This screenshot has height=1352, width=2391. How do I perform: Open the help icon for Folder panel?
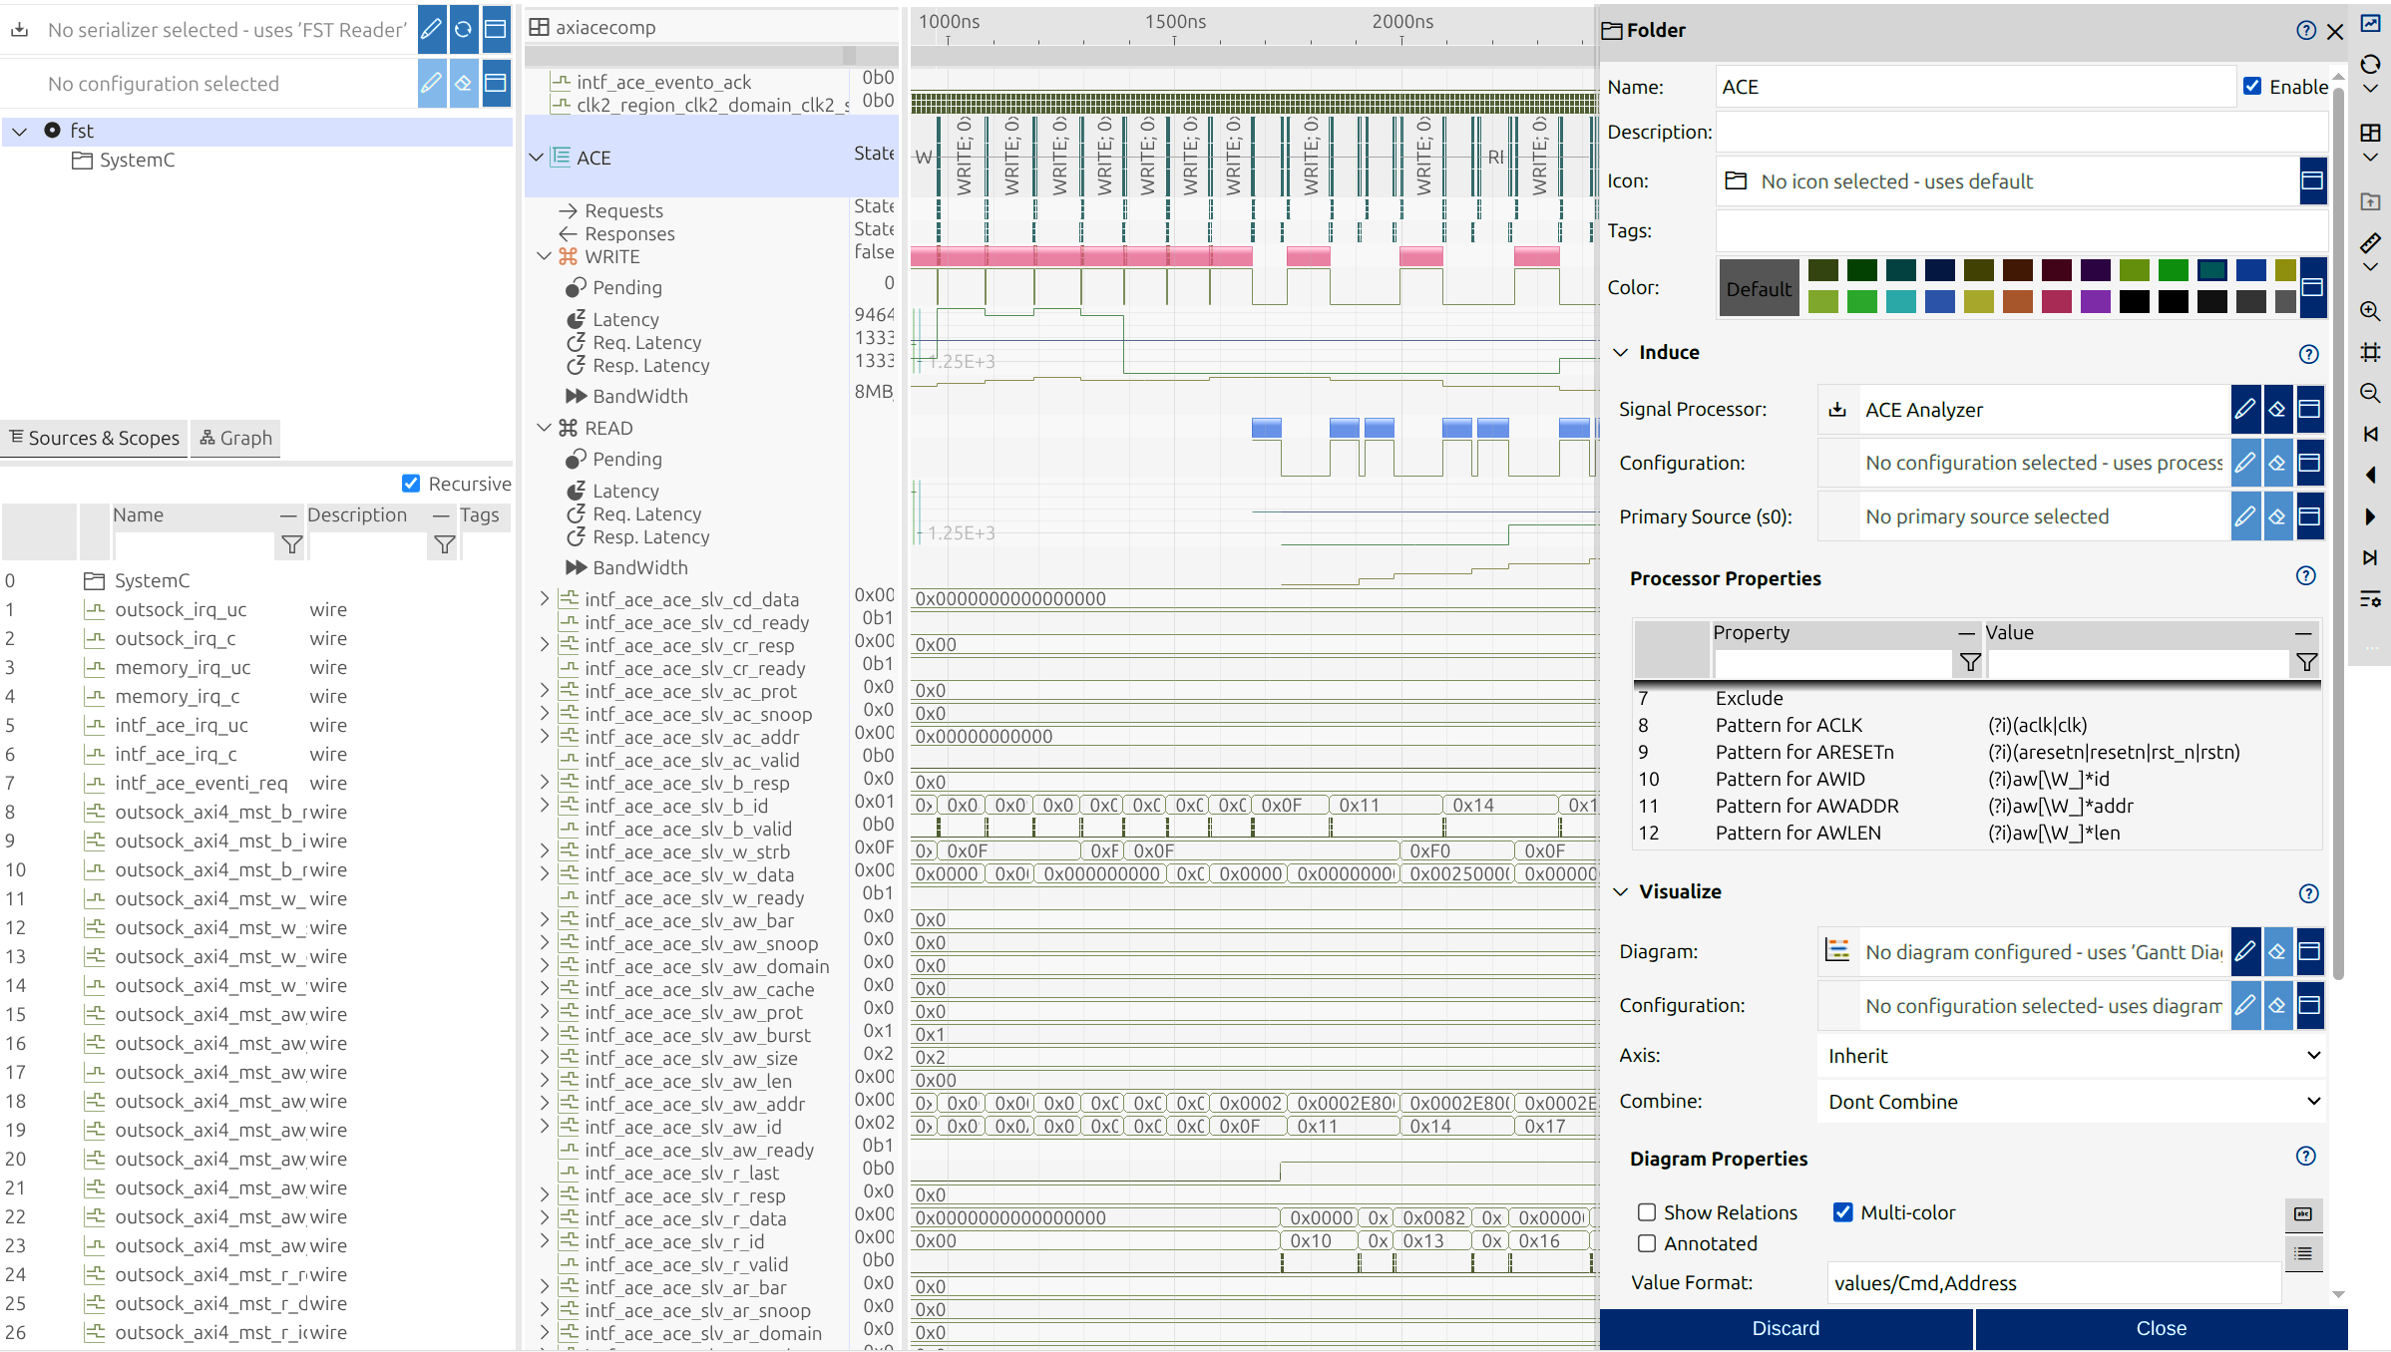[2305, 30]
